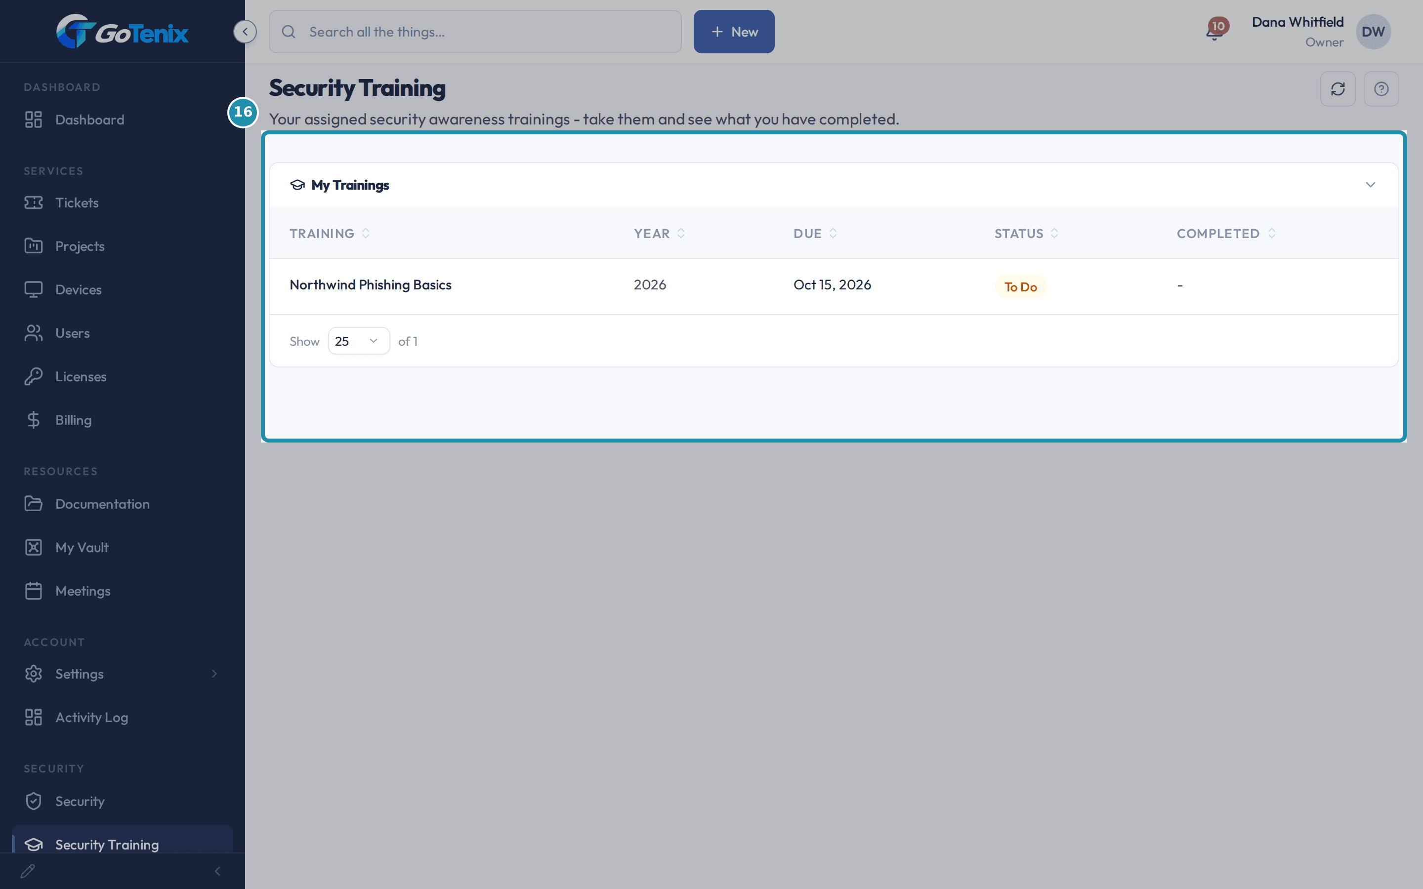This screenshot has height=889, width=1423.
Task: Go to Tickets
Action: pos(123,203)
